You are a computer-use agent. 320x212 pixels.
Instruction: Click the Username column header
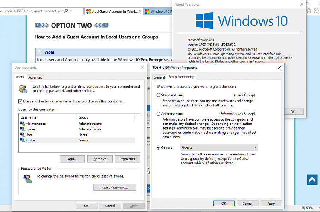coord(48,118)
